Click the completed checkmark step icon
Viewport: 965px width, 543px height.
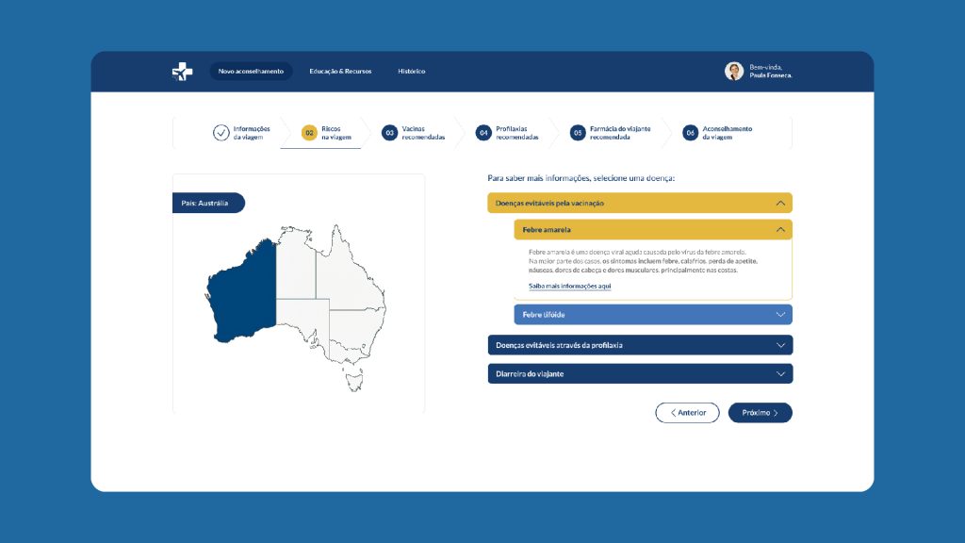pos(221,133)
